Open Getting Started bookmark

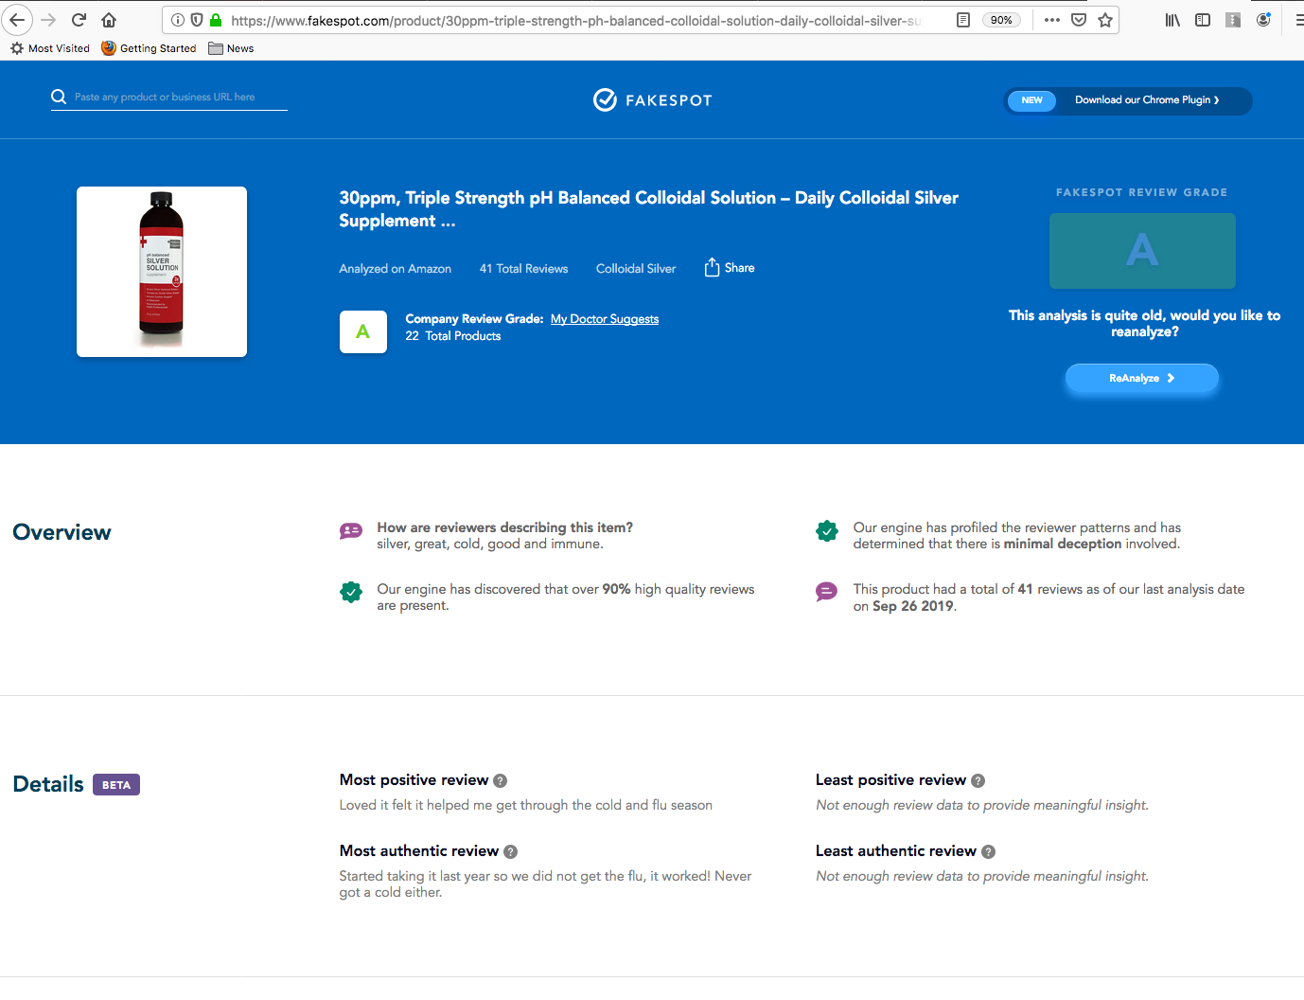tap(150, 48)
